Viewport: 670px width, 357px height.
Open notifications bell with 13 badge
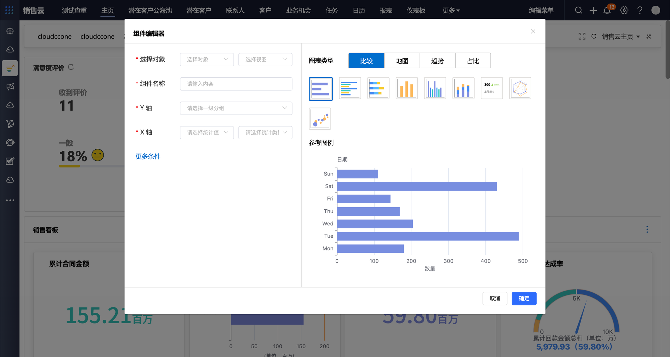click(x=607, y=10)
